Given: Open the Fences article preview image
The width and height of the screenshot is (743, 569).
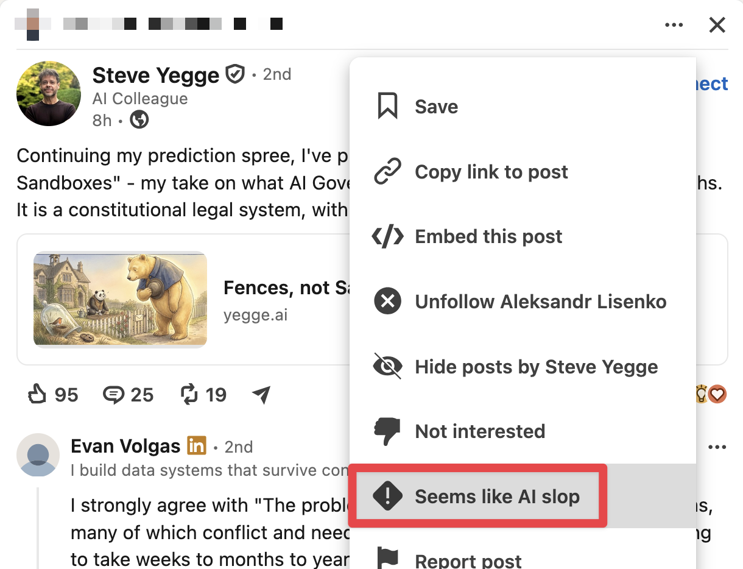Looking at the screenshot, I should coord(120,299).
